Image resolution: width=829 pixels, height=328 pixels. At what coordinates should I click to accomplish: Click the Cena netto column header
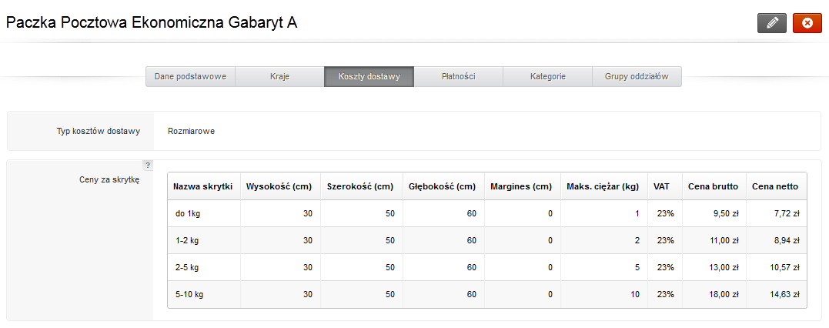pos(776,186)
